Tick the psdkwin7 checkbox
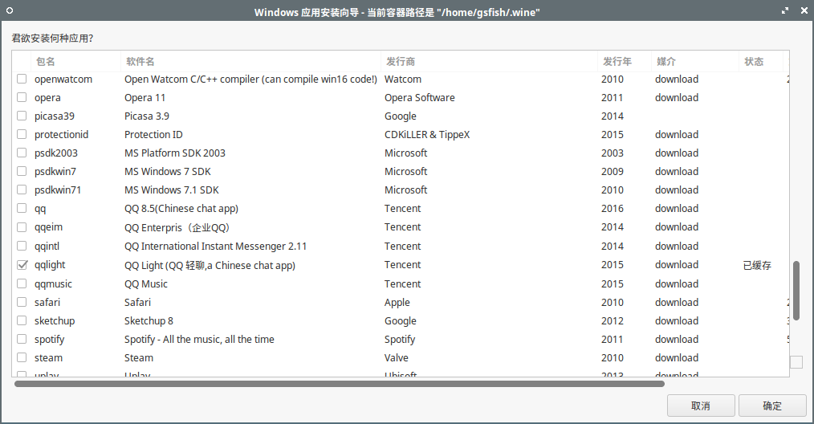The width and height of the screenshot is (814, 424). pos(22,171)
